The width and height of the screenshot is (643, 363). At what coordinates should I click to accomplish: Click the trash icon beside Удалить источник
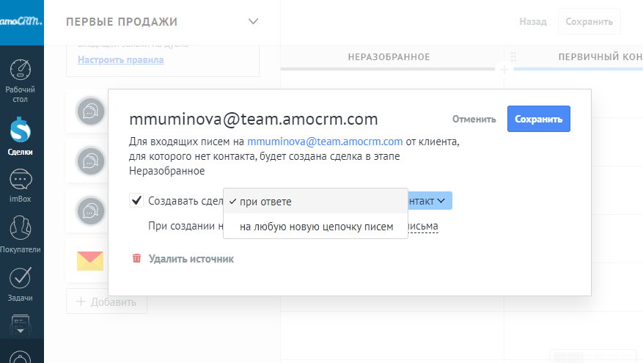pos(136,258)
